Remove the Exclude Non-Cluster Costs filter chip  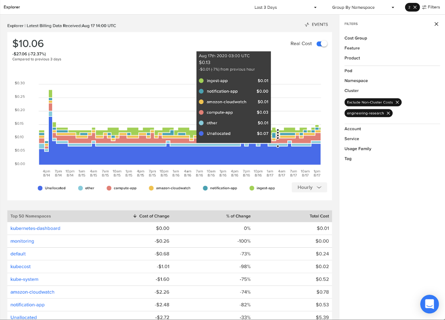(x=397, y=102)
